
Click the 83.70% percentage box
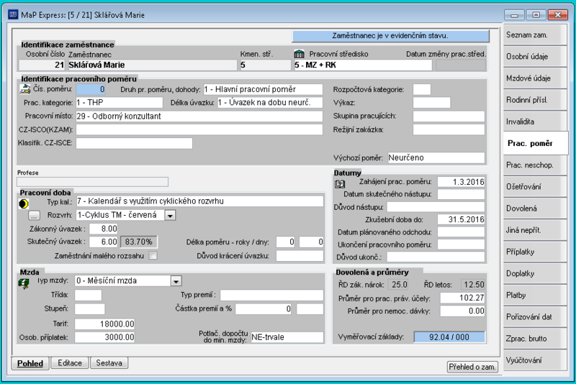click(x=138, y=242)
